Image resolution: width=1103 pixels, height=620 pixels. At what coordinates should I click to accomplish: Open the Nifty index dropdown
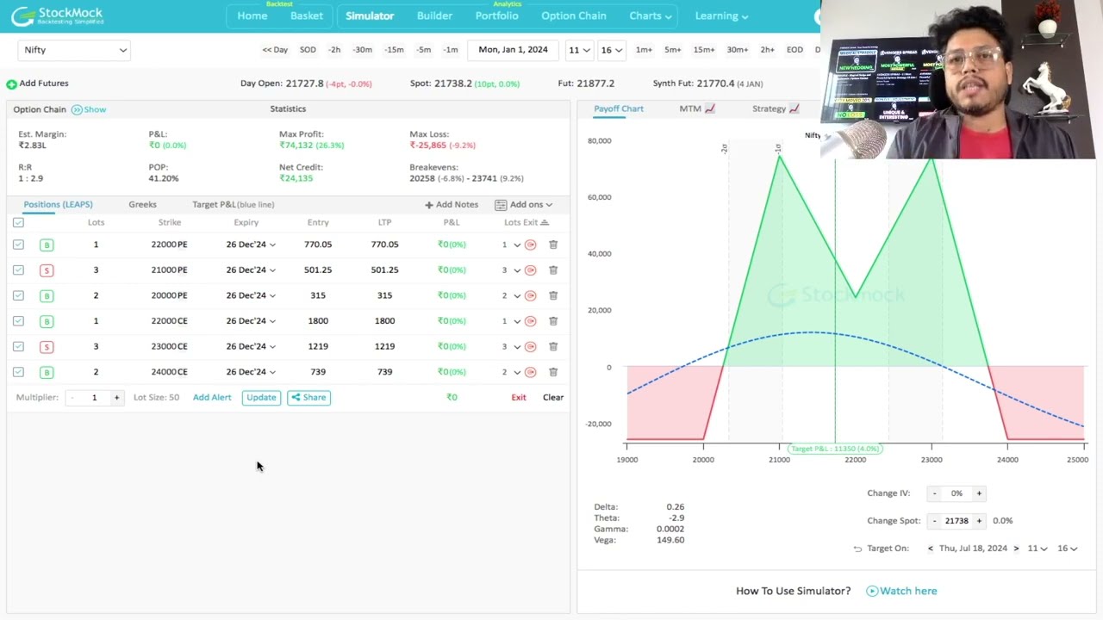click(74, 50)
